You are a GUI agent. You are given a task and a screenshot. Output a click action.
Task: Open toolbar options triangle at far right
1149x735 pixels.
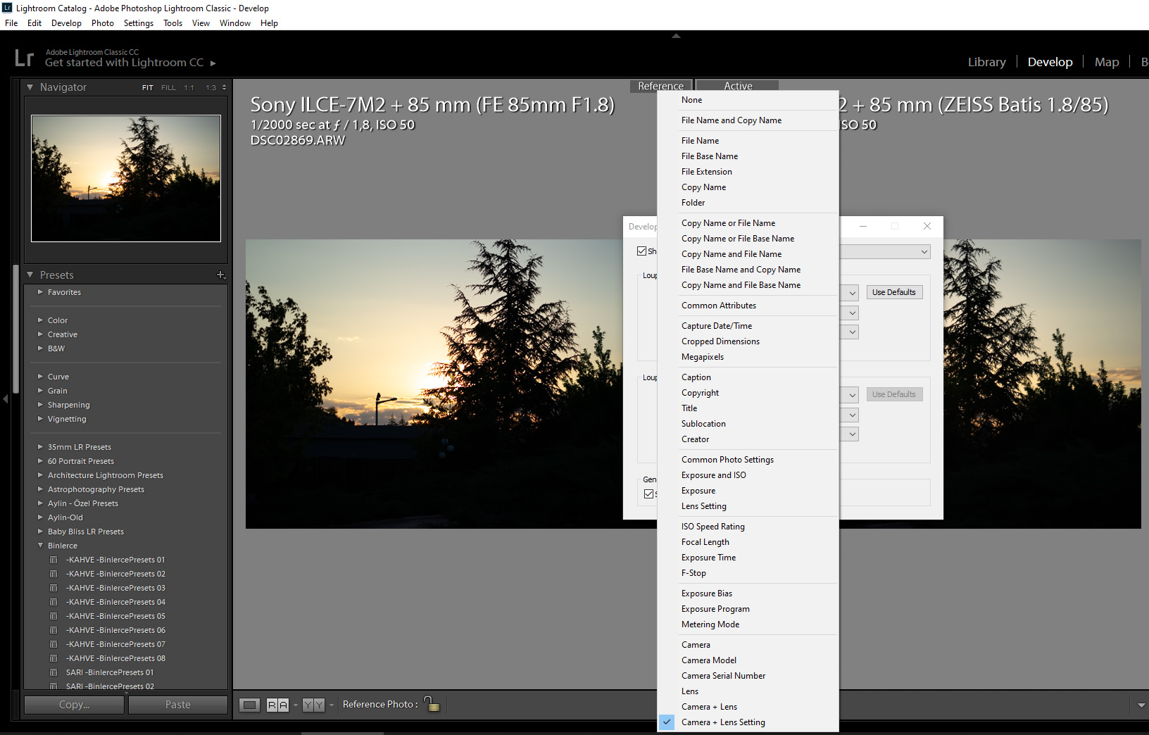(x=1141, y=705)
